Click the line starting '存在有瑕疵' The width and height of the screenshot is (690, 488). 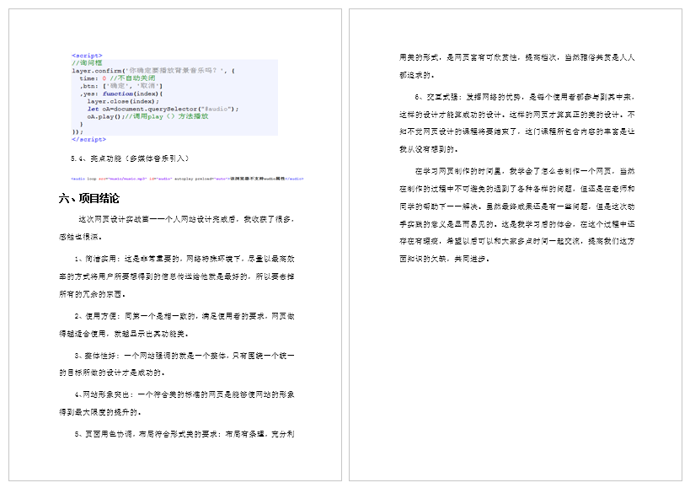tap(517, 241)
